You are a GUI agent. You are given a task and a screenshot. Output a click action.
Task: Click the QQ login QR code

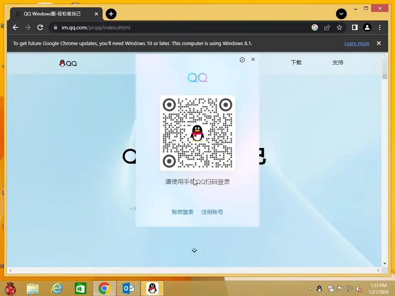pos(197,133)
